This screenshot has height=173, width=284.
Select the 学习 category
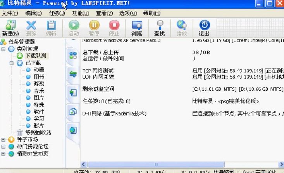39,119
